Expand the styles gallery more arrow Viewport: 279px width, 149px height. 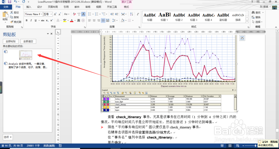click(x=247, y=21)
